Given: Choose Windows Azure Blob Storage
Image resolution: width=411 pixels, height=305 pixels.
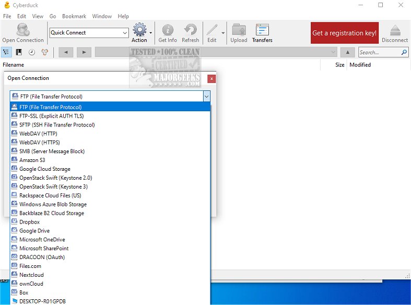Looking at the screenshot, I should point(110,204).
